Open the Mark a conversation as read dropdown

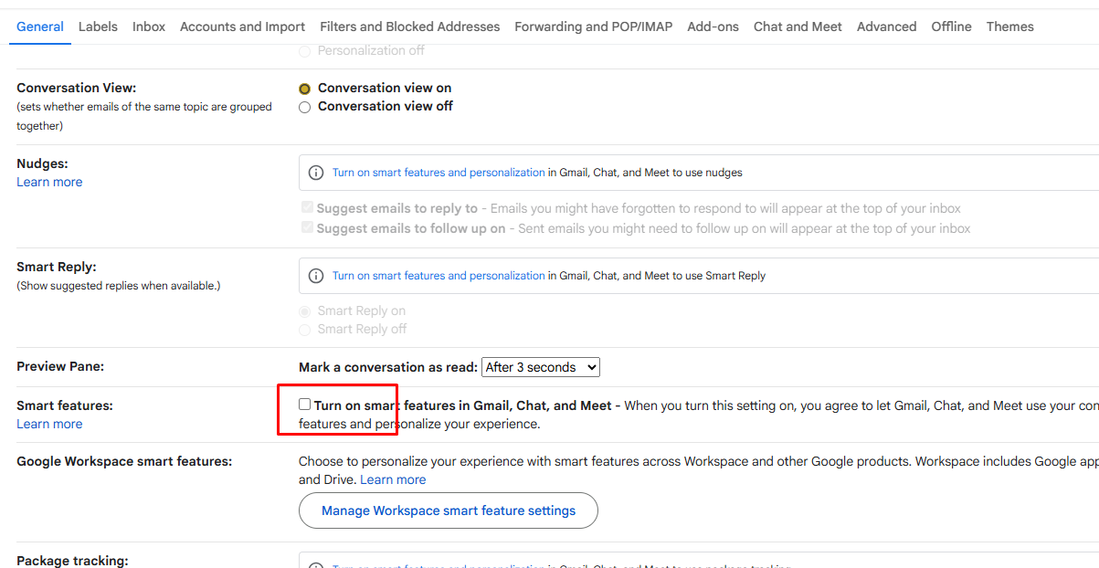point(540,367)
